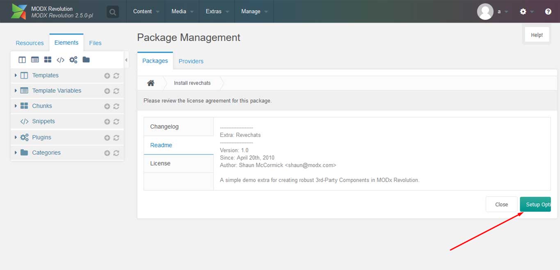Open the help question mark icon
This screenshot has width=560, height=270.
pos(548,12)
